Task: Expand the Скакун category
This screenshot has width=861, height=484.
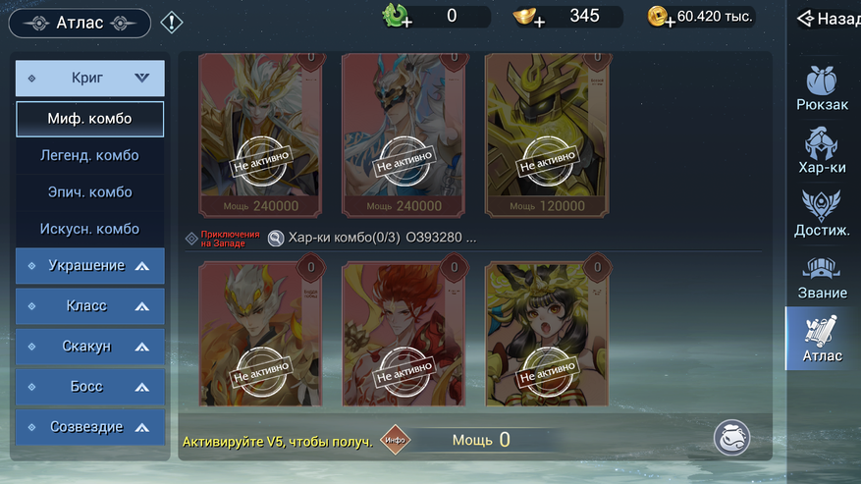Action: [90, 347]
